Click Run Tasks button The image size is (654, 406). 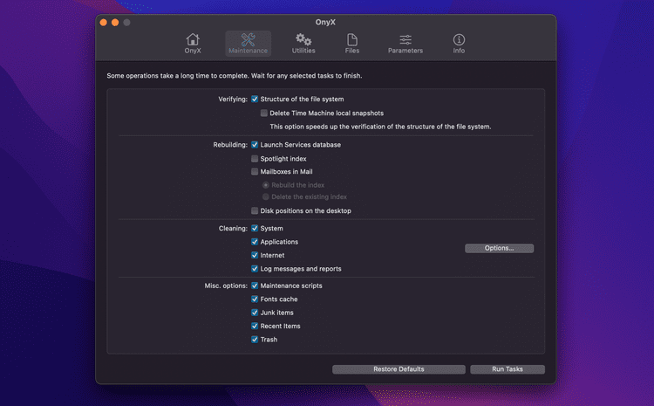508,369
